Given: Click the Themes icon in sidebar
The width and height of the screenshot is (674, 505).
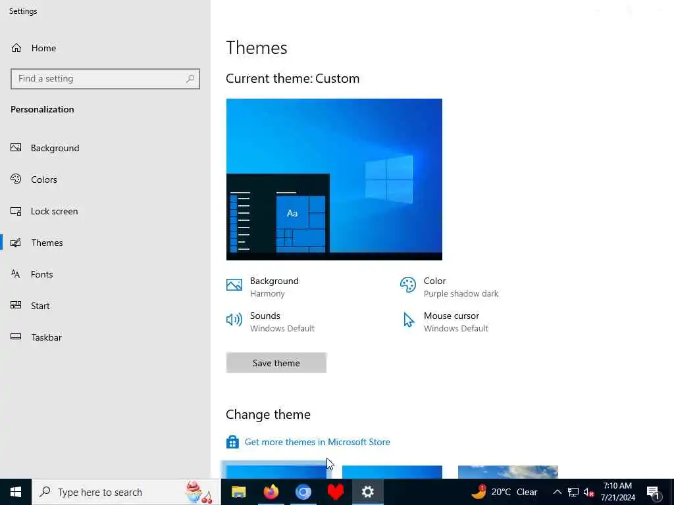Looking at the screenshot, I should coord(16,243).
